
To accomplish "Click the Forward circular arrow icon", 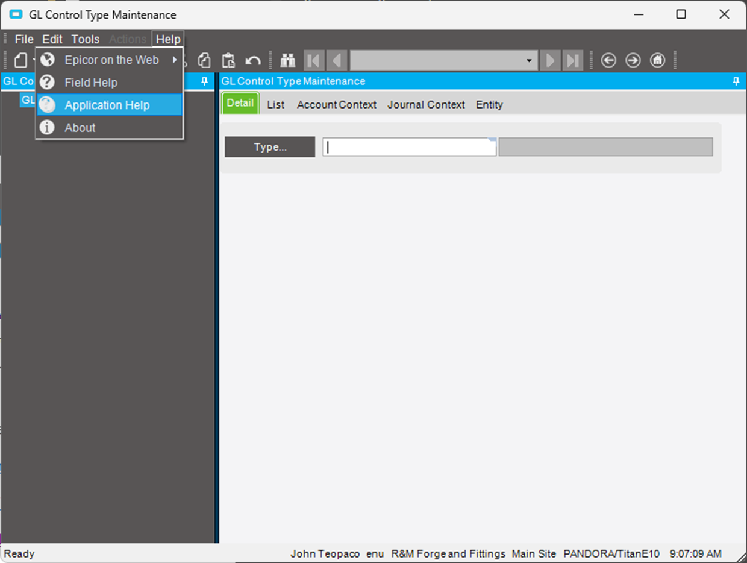I will pos(633,60).
